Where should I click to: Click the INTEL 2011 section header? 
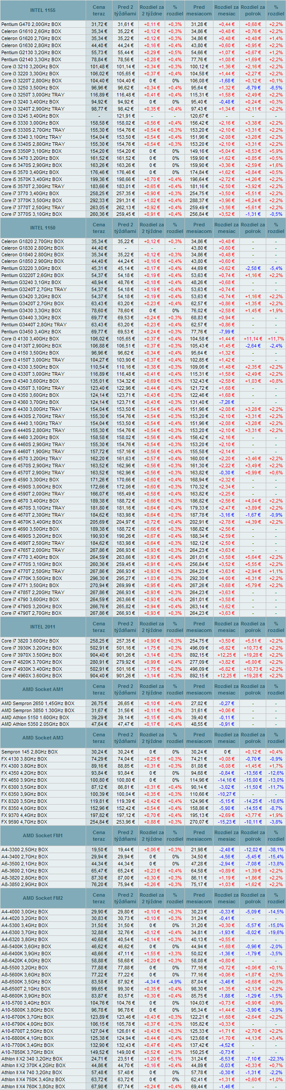(43, 627)
